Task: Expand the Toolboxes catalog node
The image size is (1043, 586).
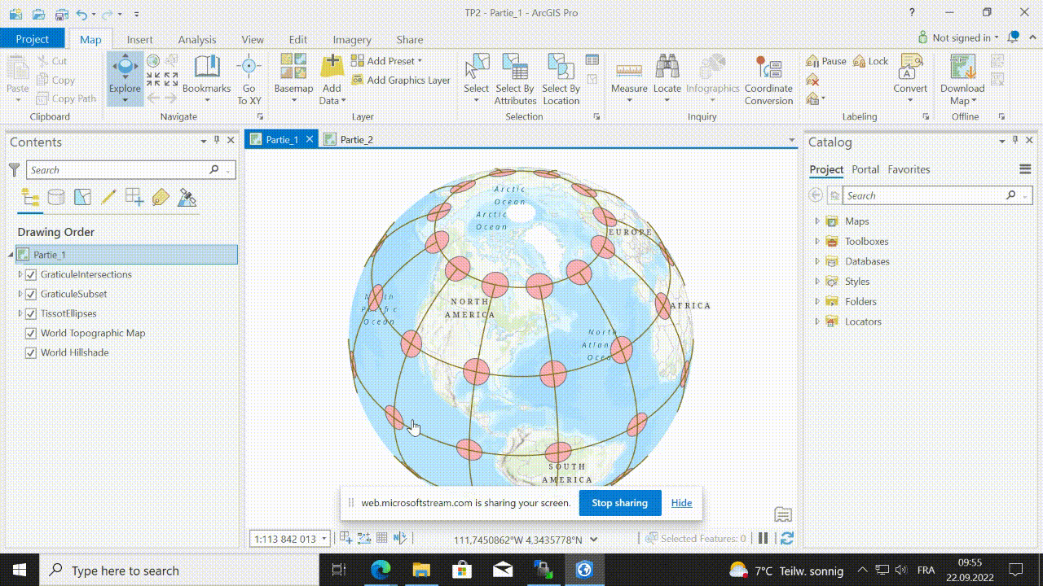Action: coord(817,242)
